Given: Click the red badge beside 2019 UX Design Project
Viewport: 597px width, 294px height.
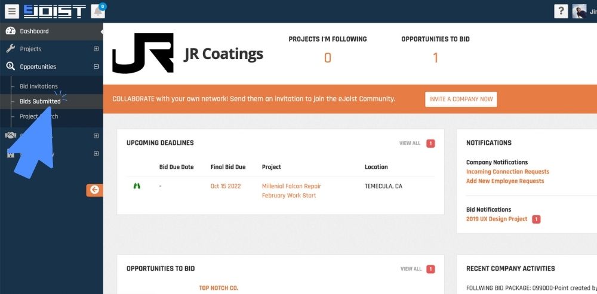Looking at the screenshot, I should tap(536, 219).
